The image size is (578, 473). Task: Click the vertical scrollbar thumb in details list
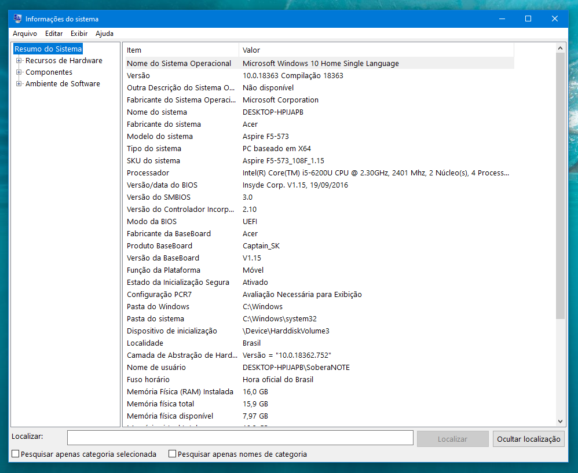pyautogui.click(x=560, y=186)
